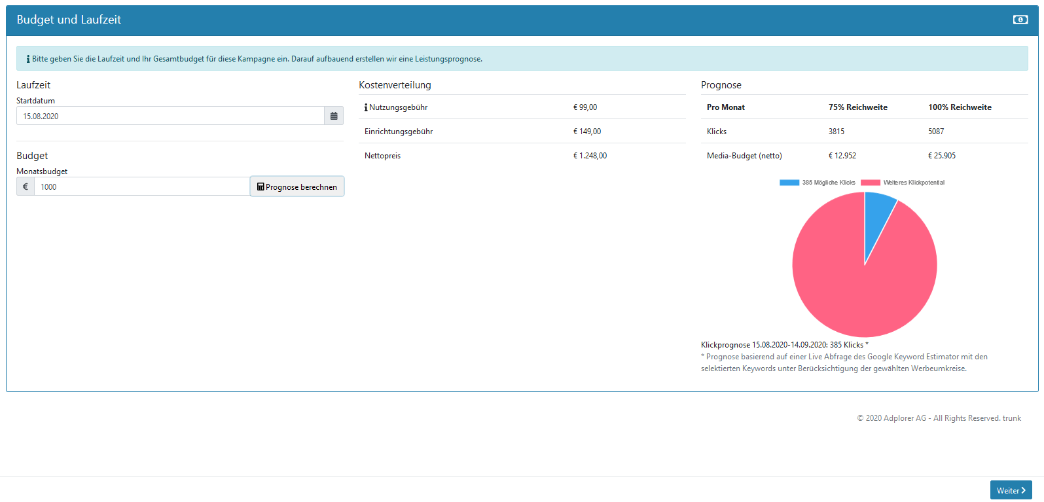Go to the next step with Weiter
This screenshot has height=502, width=1044.
click(1011, 490)
